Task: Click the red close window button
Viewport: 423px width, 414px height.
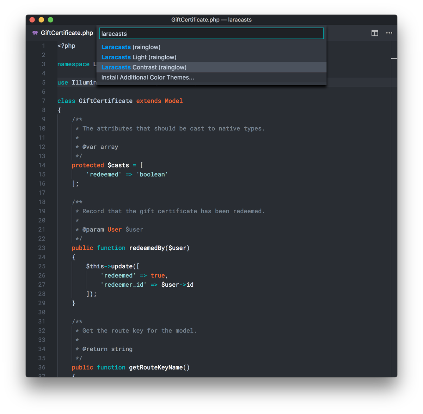Action: point(32,20)
